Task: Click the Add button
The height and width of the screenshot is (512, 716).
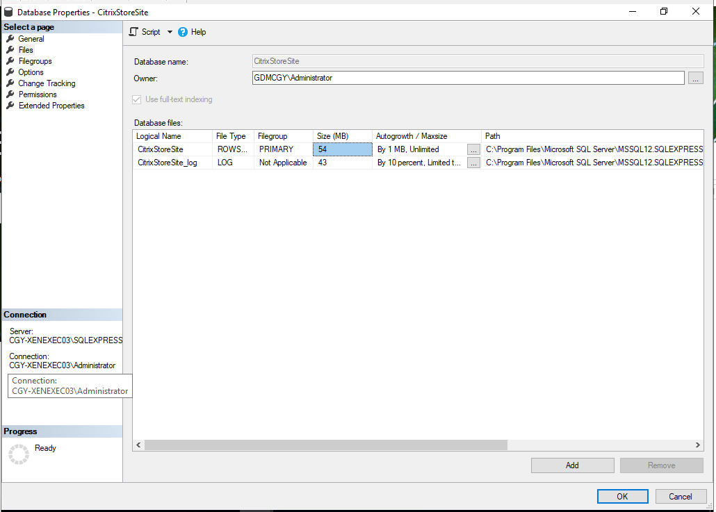Action: 572,465
